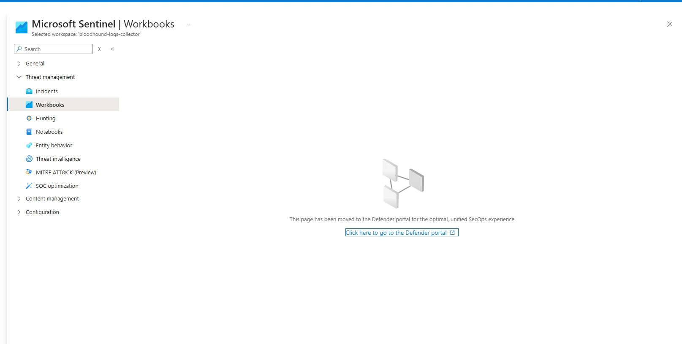Collapse the Threat management chevron
682x344 pixels.
click(x=19, y=77)
